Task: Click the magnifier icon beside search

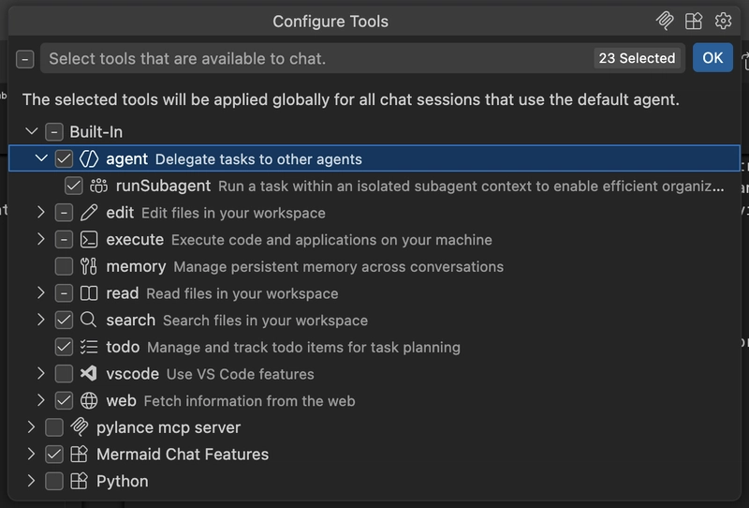Action: 90,321
